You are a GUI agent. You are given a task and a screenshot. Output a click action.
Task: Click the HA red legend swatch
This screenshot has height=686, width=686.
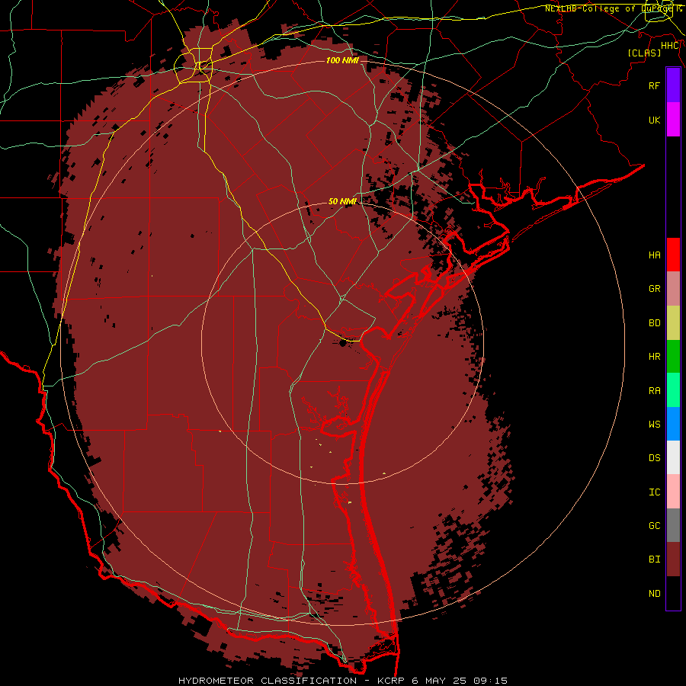point(673,255)
